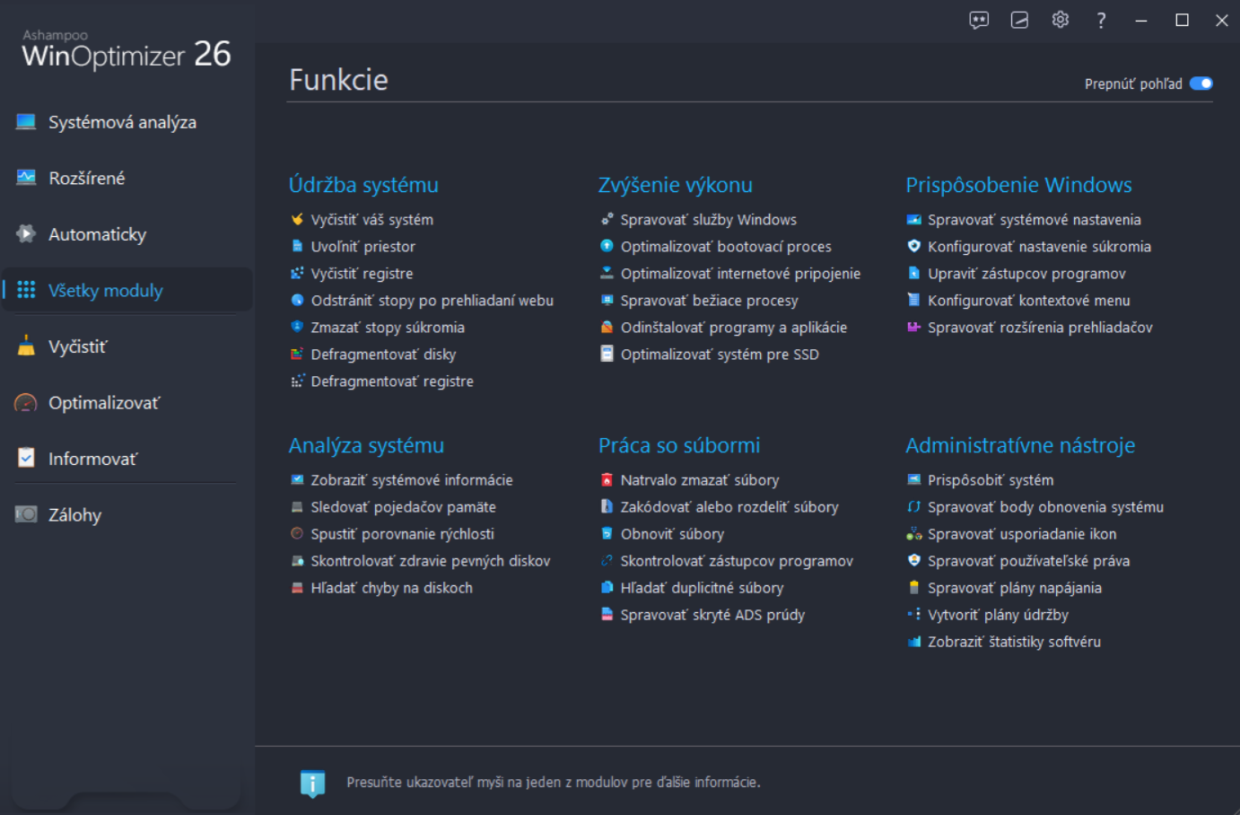Click the WinOptimizer 26 logo

click(x=126, y=50)
